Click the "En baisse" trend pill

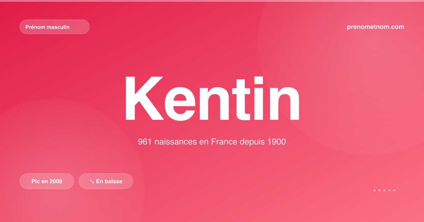(x=106, y=181)
